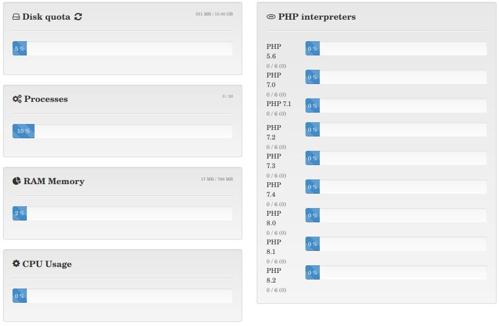Click the PHP 7.4 label
This screenshot has width=499, height=326.
[x=274, y=190]
